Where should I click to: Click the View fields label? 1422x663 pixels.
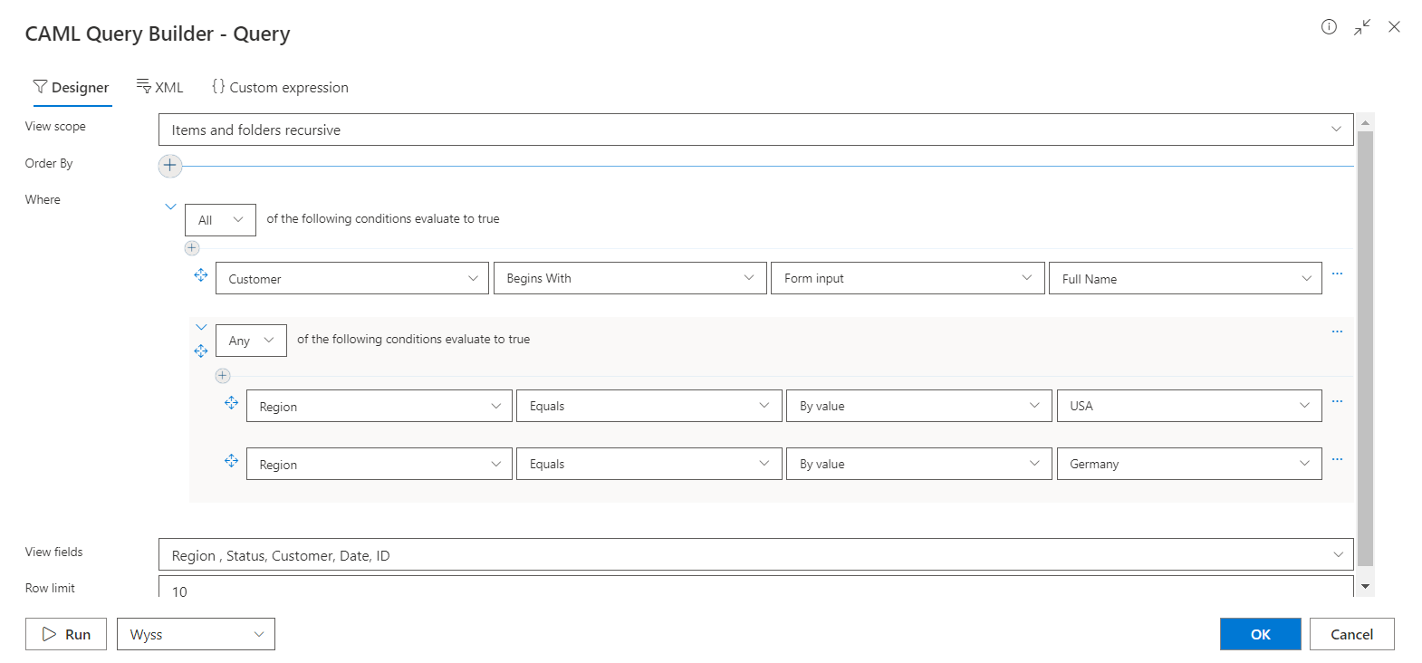coord(53,552)
